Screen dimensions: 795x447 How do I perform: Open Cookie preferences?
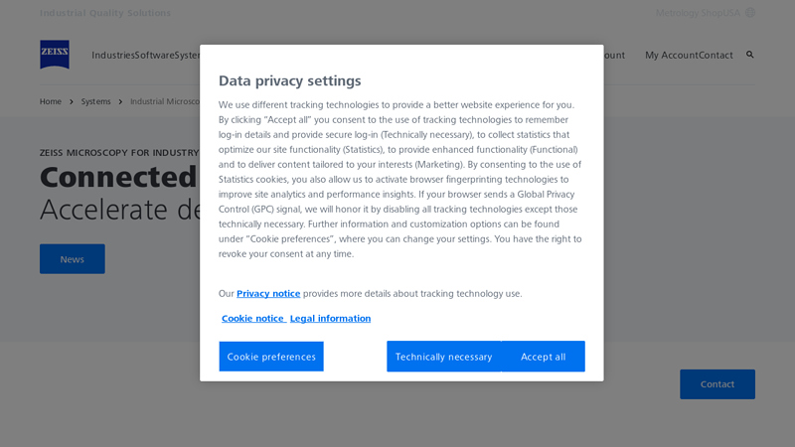click(271, 357)
